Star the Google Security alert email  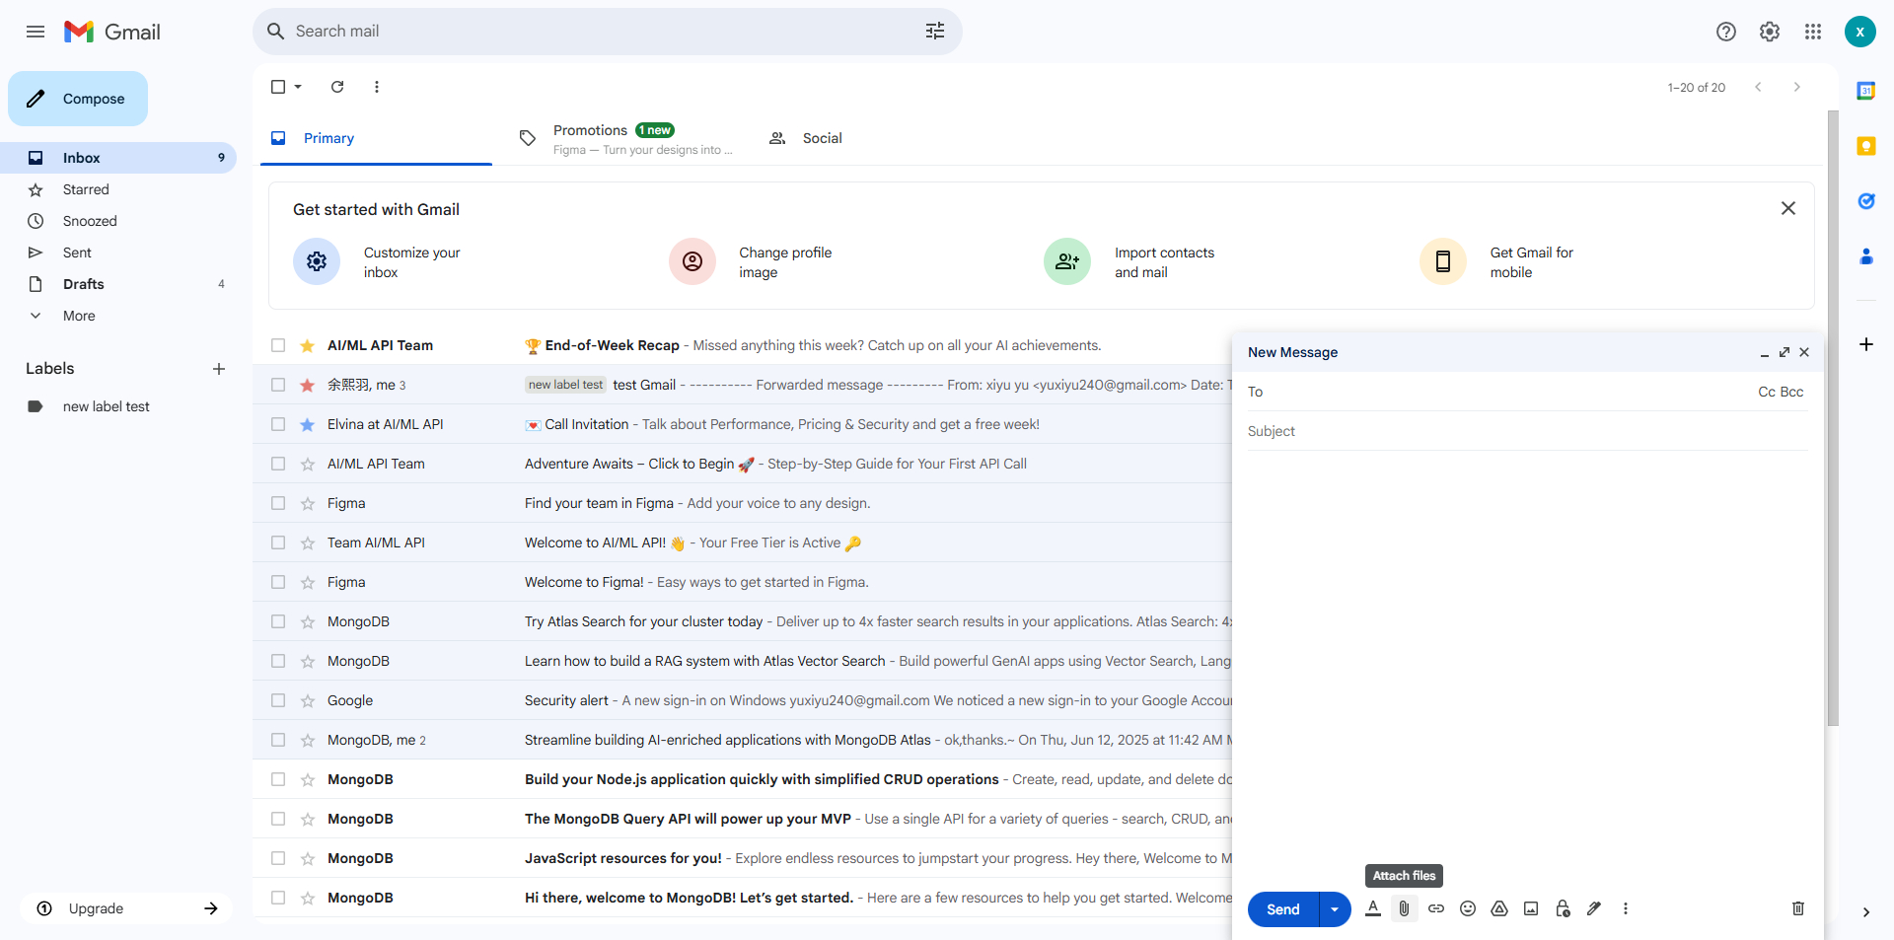tap(308, 700)
